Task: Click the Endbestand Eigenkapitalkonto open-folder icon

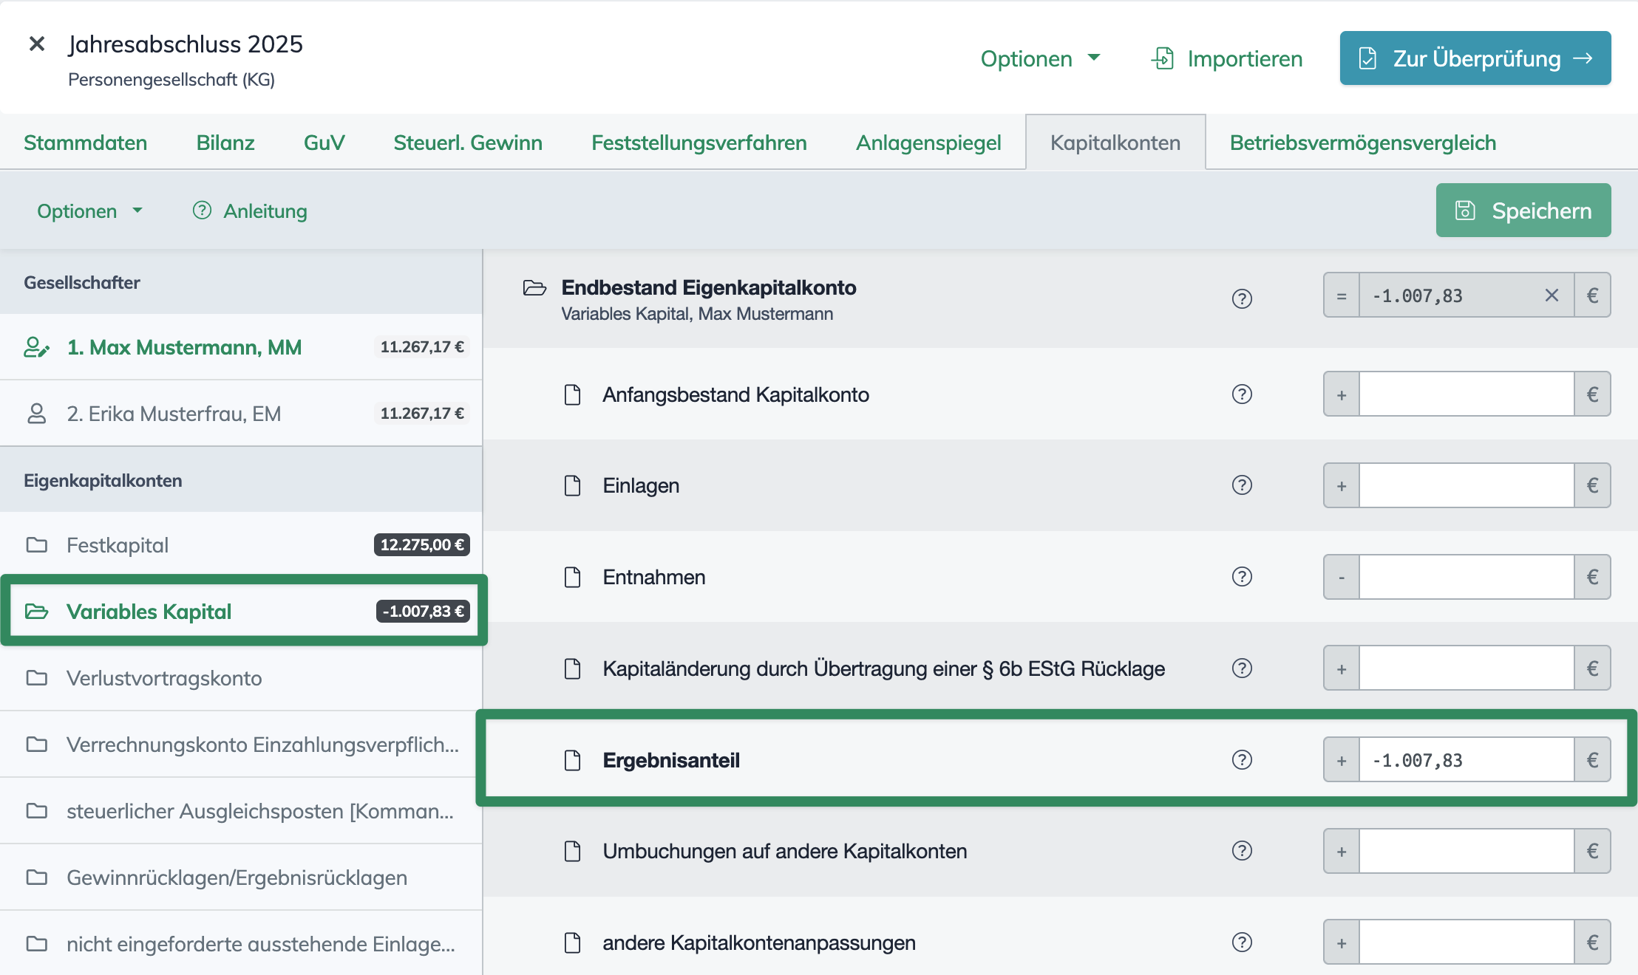Action: pos(534,288)
